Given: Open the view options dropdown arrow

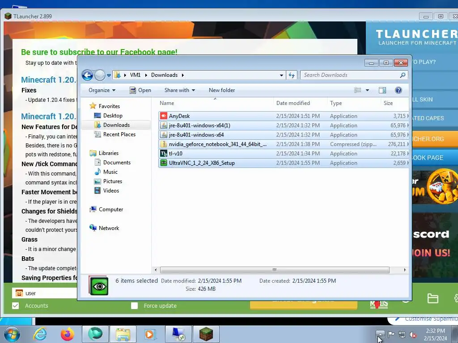Looking at the screenshot, I should 367,90.
